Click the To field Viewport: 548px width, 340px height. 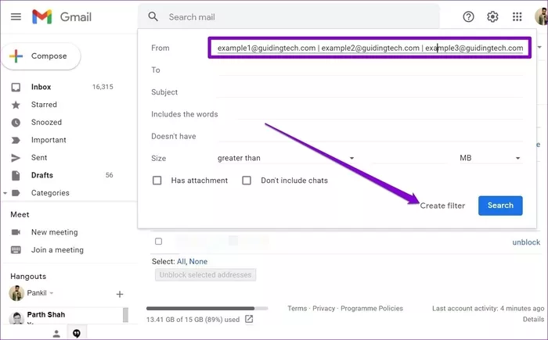370,70
